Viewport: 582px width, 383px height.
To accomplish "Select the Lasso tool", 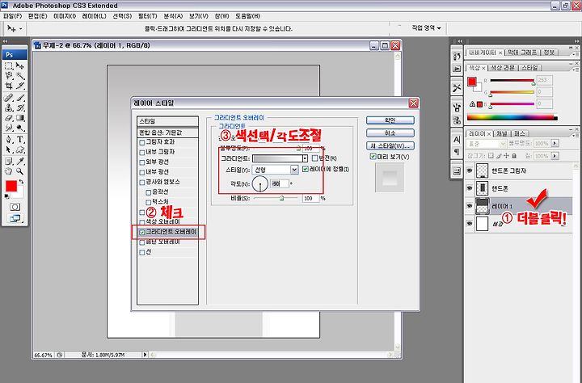I will point(9,76).
